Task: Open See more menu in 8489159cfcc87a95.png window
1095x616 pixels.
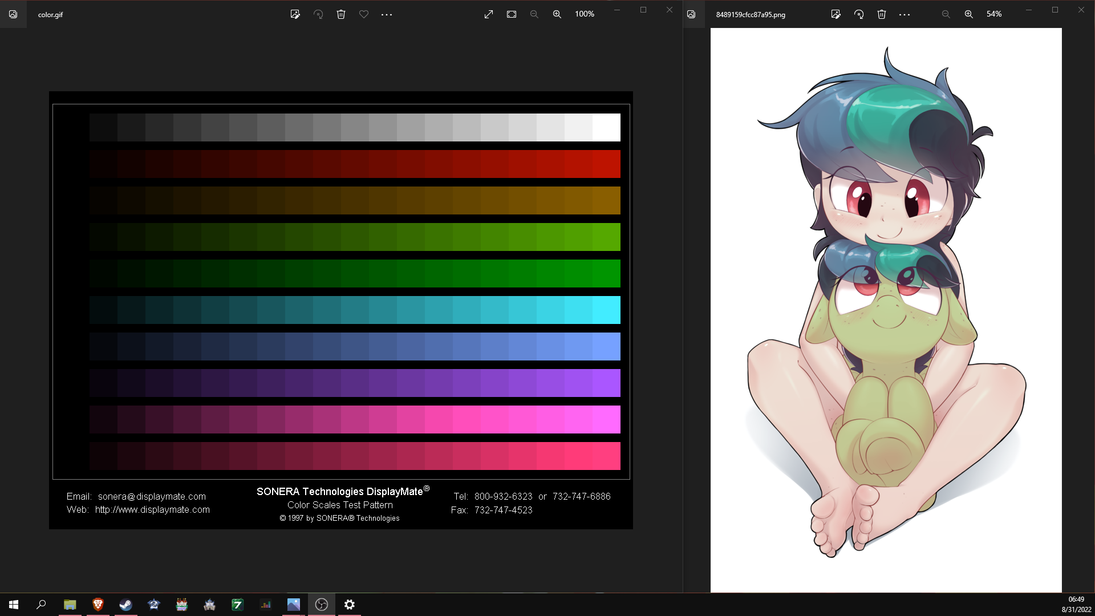Action: click(x=905, y=14)
